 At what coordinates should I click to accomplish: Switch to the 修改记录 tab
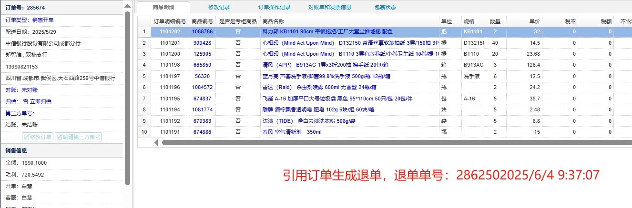point(219,7)
